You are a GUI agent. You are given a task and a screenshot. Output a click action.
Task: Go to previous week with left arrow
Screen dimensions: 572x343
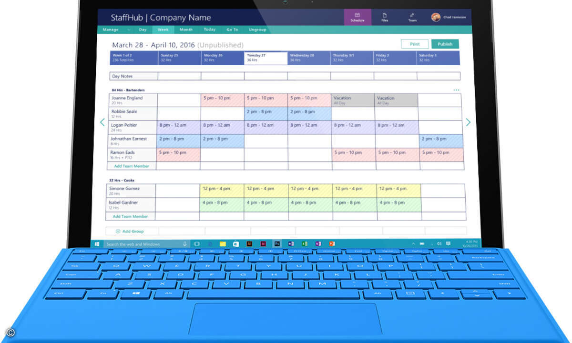click(x=102, y=122)
